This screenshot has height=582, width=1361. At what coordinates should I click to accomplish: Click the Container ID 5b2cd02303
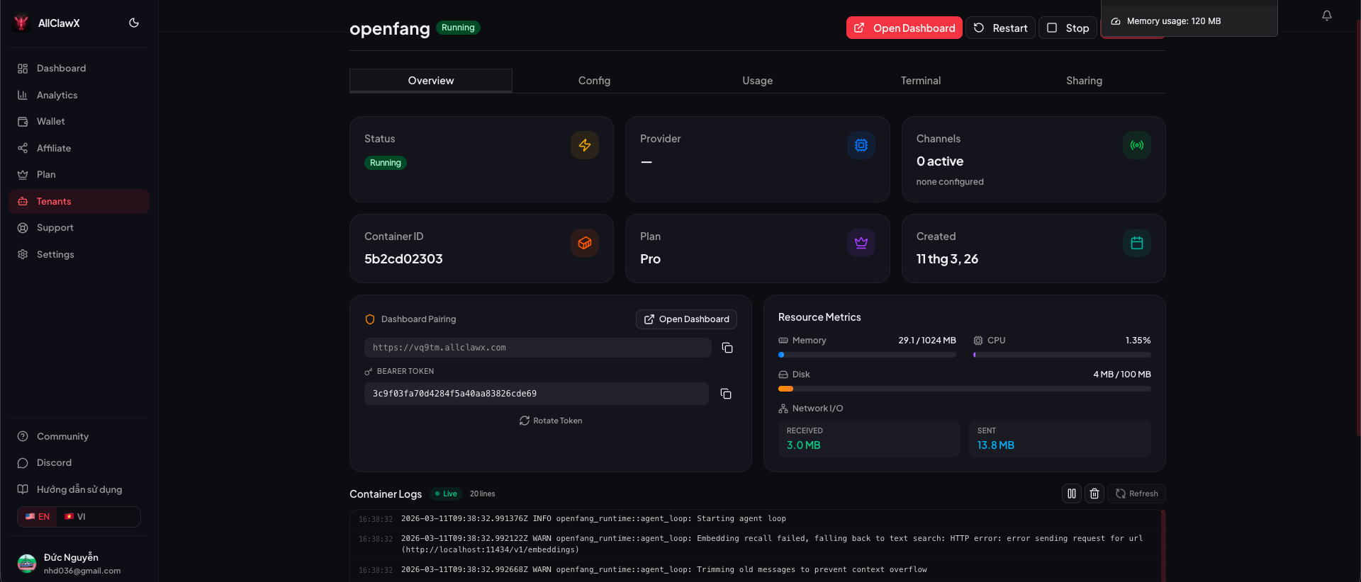(403, 259)
